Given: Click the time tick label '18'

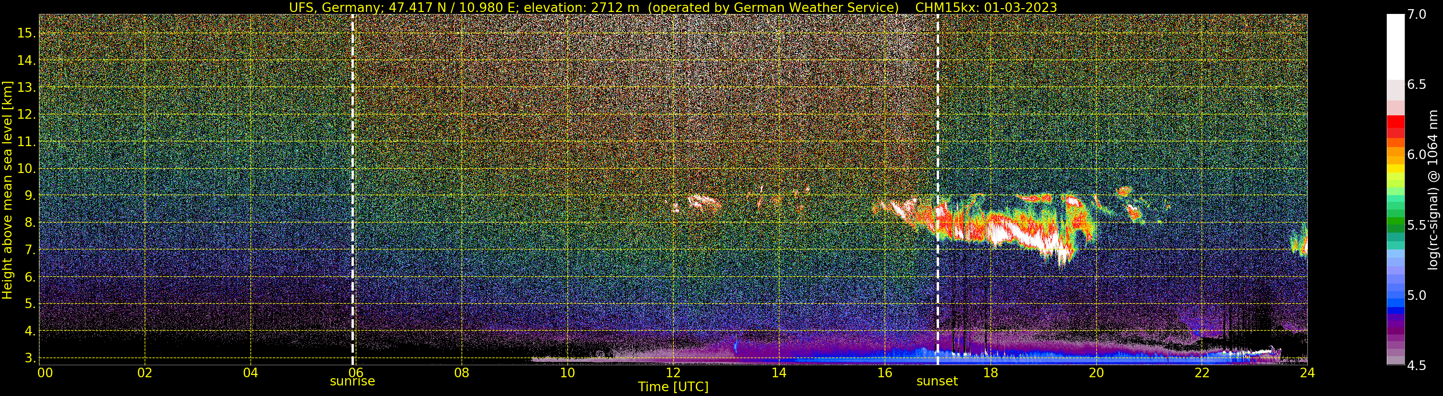Looking at the screenshot, I should point(990,372).
